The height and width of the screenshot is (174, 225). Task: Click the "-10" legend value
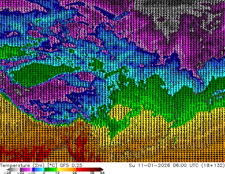(32, 173)
